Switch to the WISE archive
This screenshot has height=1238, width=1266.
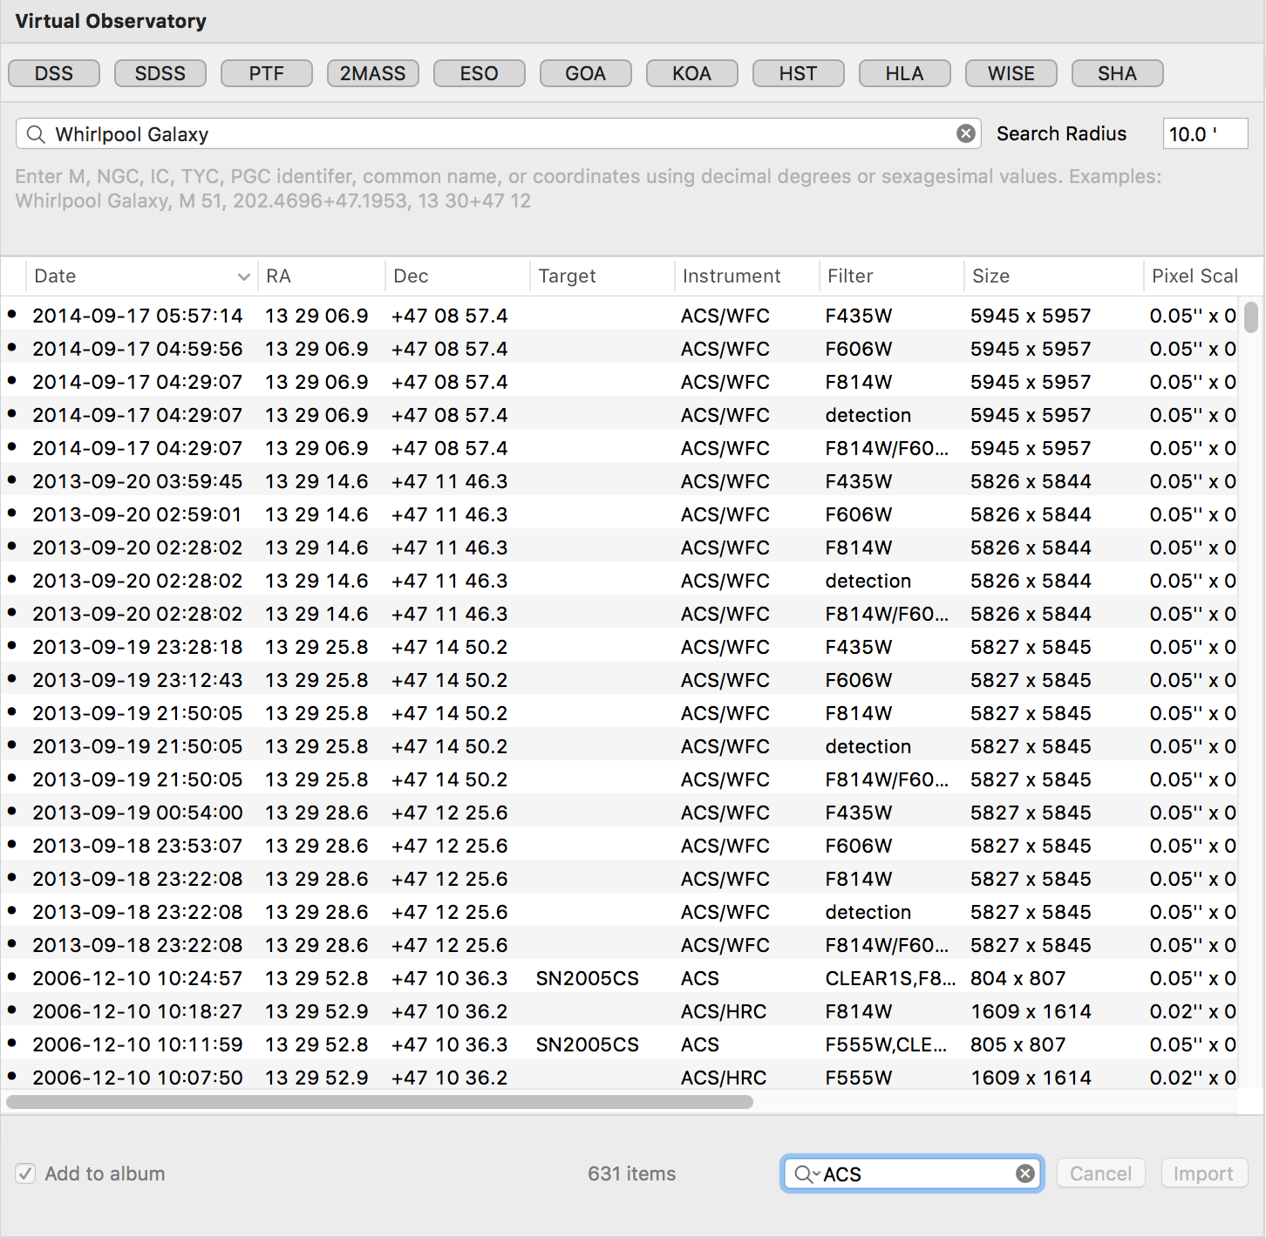pyautogui.click(x=1011, y=73)
